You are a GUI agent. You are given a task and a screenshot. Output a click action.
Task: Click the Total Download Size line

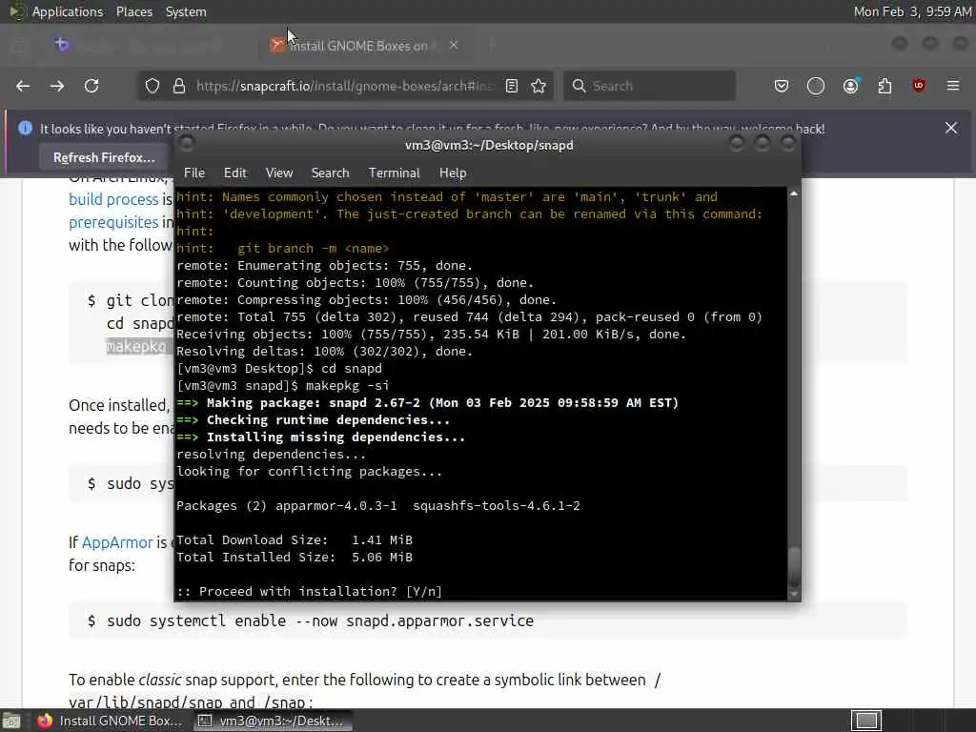coord(295,539)
